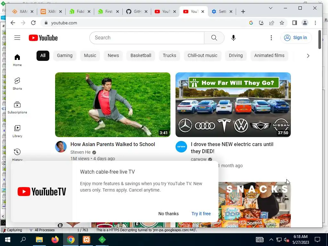Open video How Asian Parents Walked to School

(x=112, y=144)
